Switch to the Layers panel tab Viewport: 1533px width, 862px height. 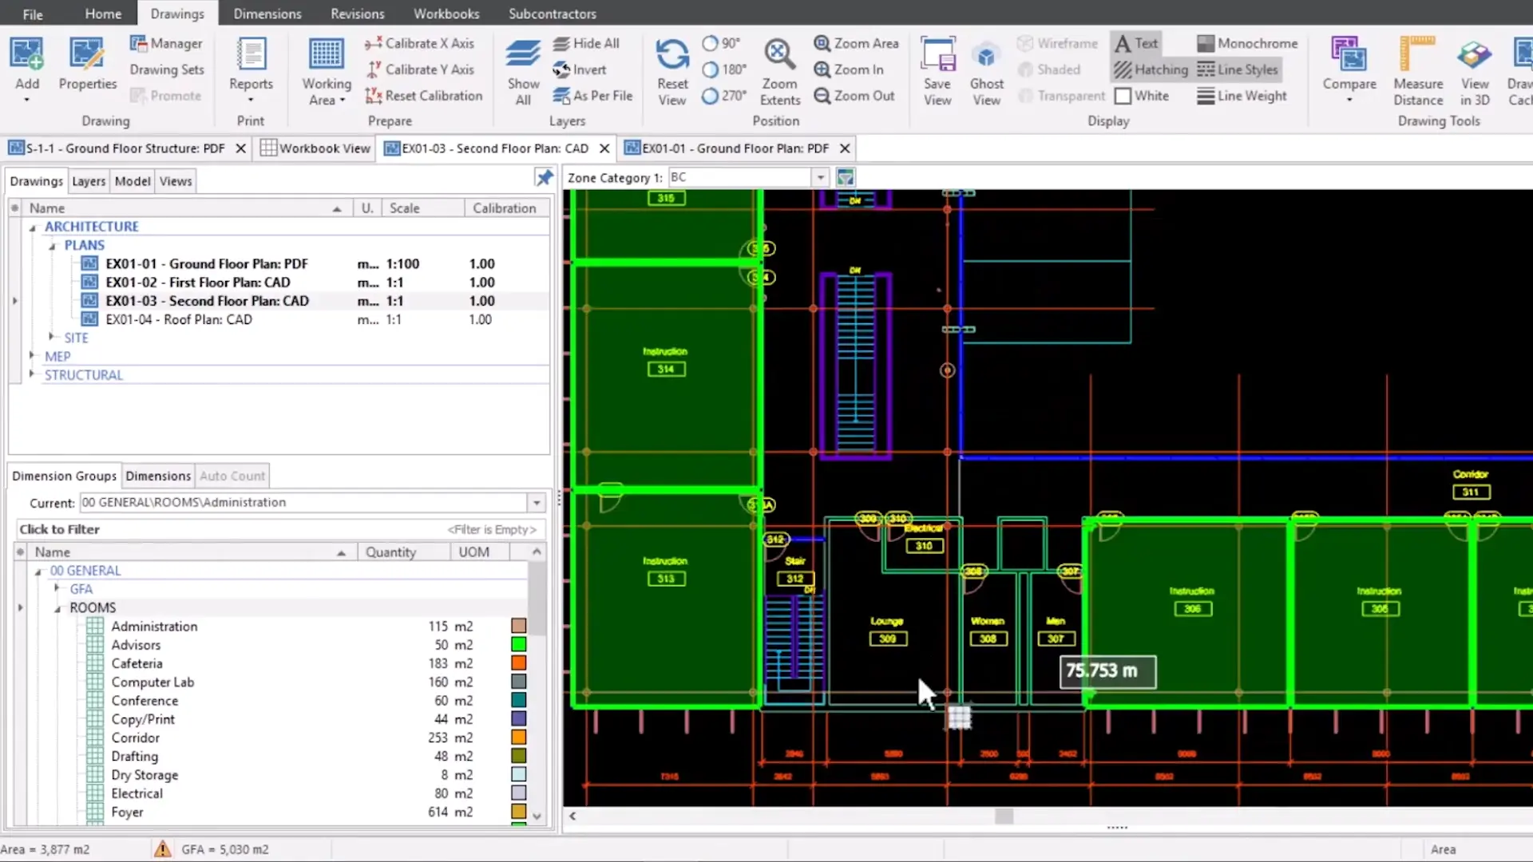pos(88,181)
